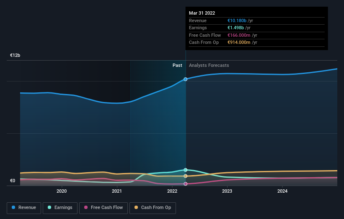Click the 2022 x-axis label
This screenshot has width=344, height=219.
(172, 191)
